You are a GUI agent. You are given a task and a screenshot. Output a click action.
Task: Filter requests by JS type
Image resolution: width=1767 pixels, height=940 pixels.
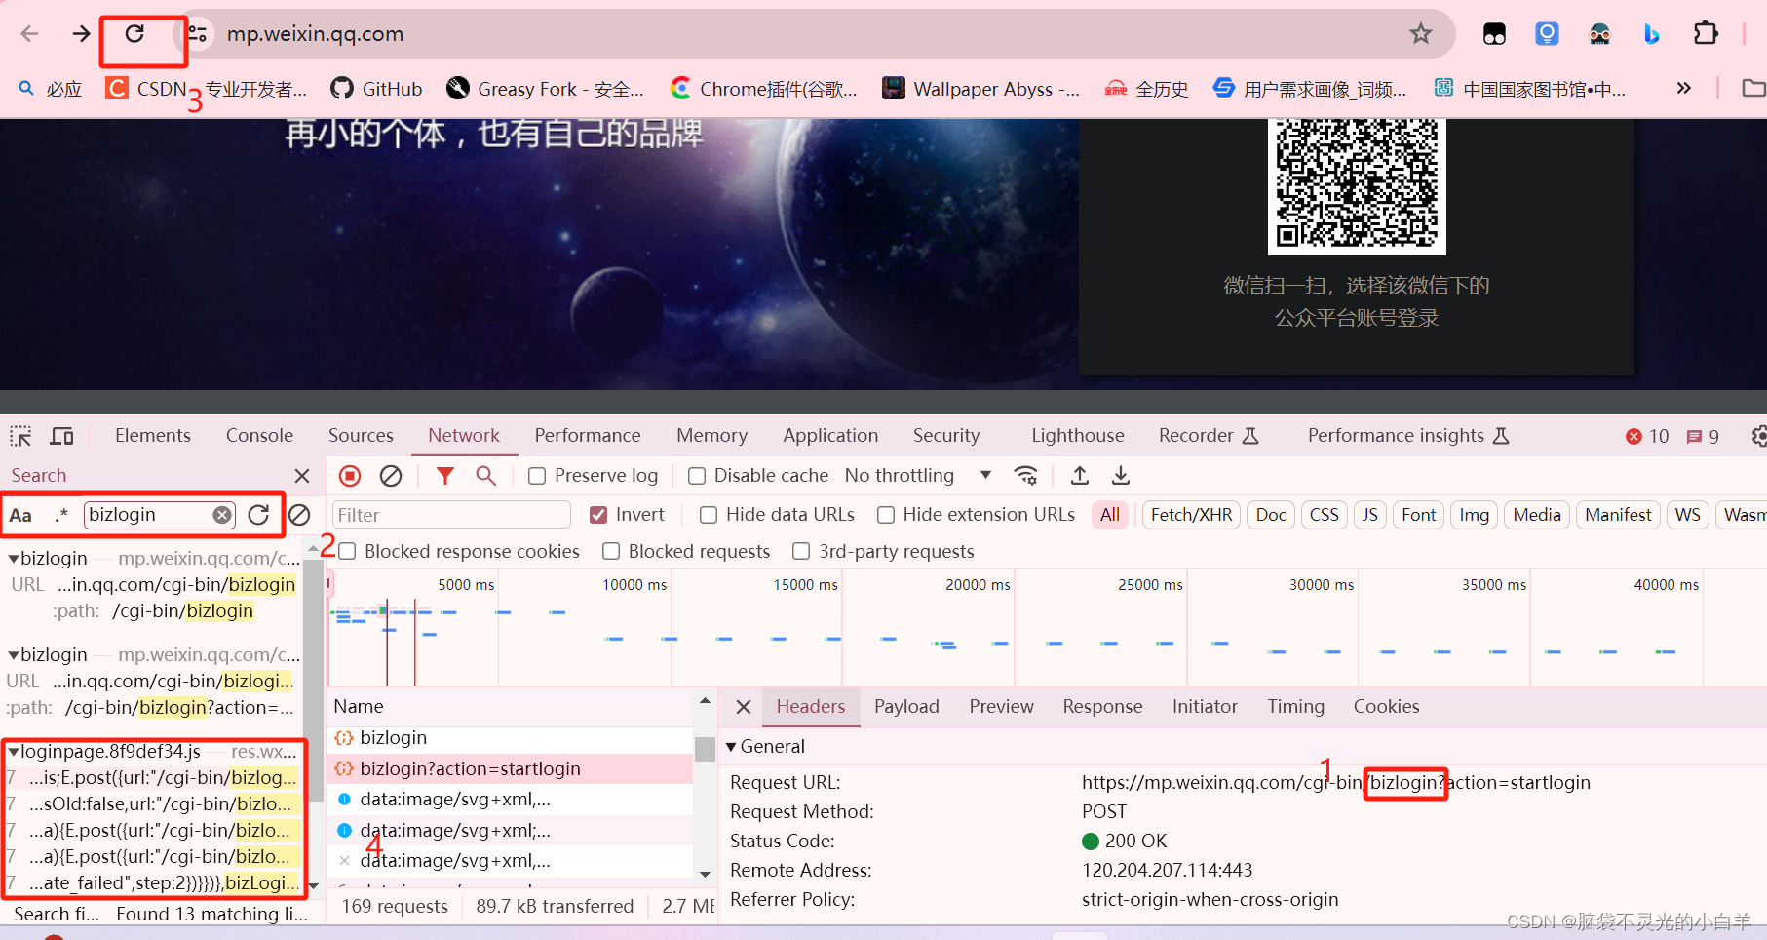click(1369, 515)
